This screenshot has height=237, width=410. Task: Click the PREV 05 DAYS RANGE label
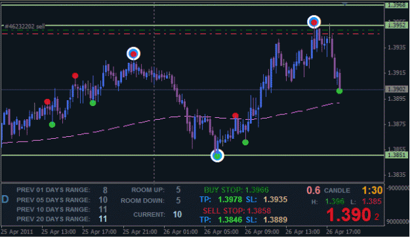point(53,200)
